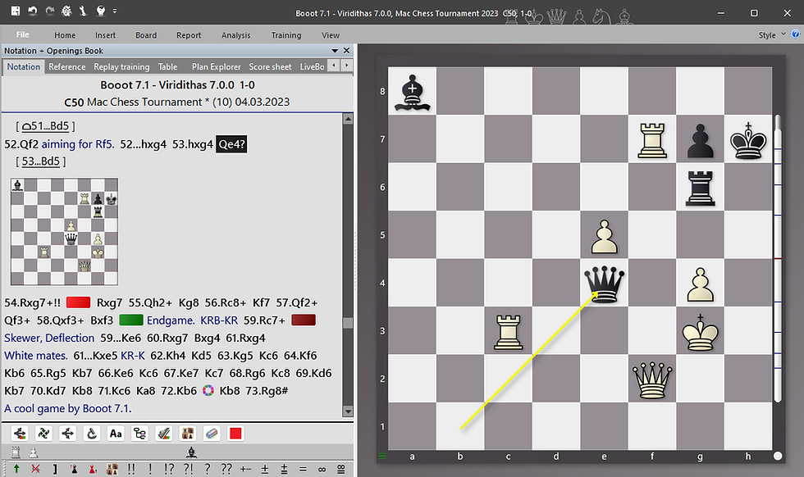
Task: Switch to the Plan Explorer tab
Action: [216, 66]
